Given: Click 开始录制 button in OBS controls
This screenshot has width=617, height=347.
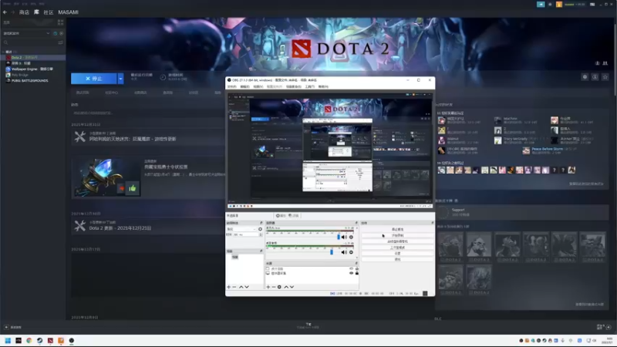Looking at the screenshot, I should [x=397, y=235].
